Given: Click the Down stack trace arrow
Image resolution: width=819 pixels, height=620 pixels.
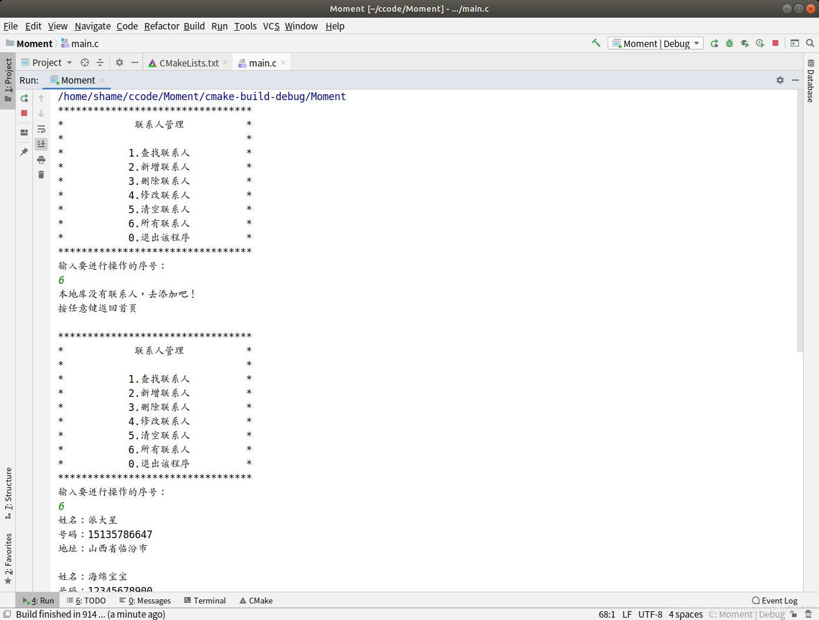Looking at the screenshot, I should tap(41, 113).
